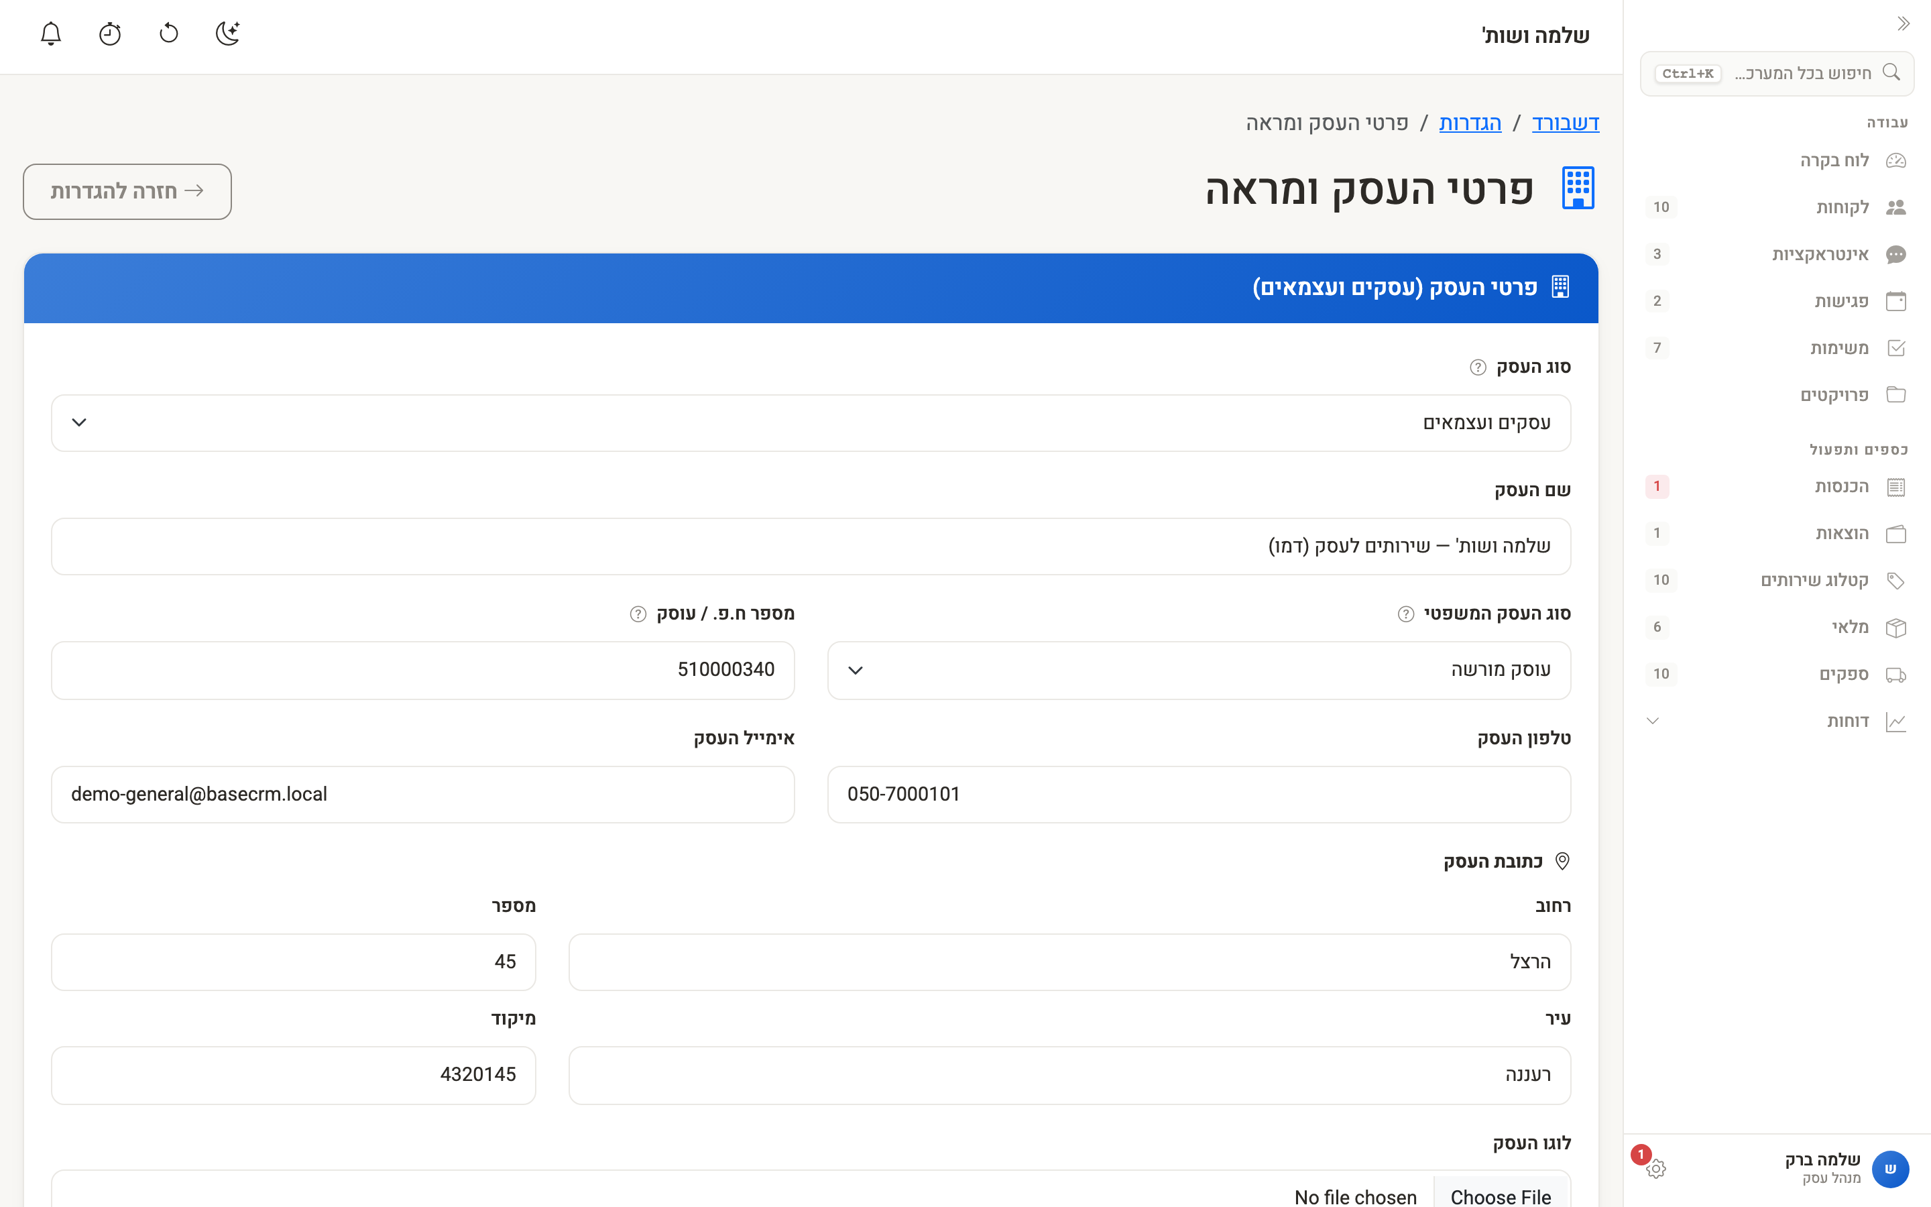Expand the דוחות reports menu

[1777, 722]
